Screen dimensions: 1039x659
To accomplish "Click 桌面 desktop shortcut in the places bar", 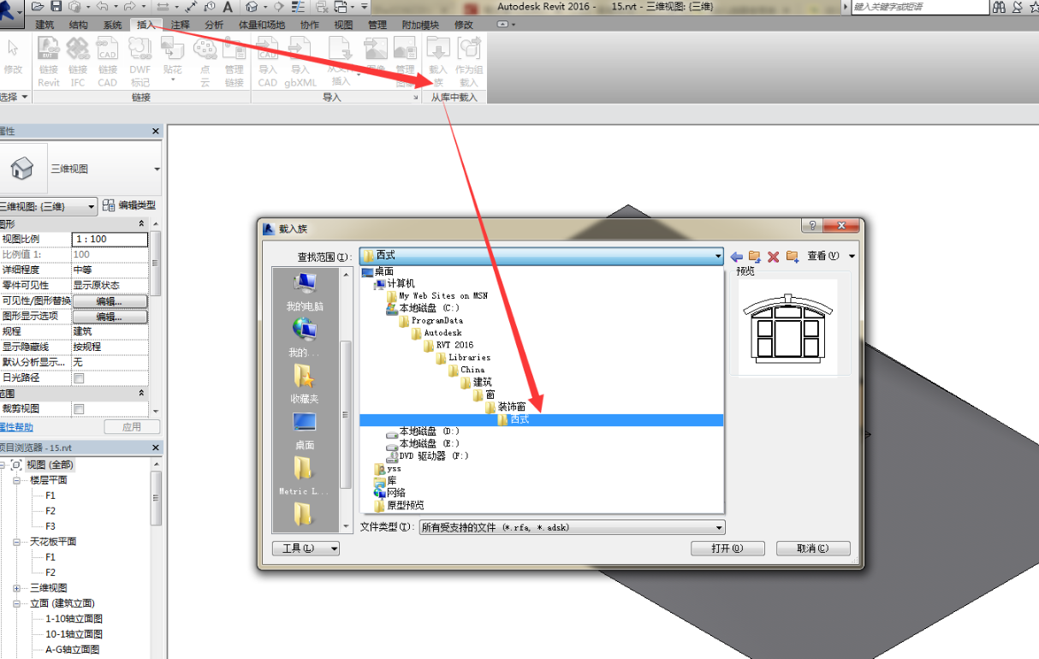I will coord(305,430).
